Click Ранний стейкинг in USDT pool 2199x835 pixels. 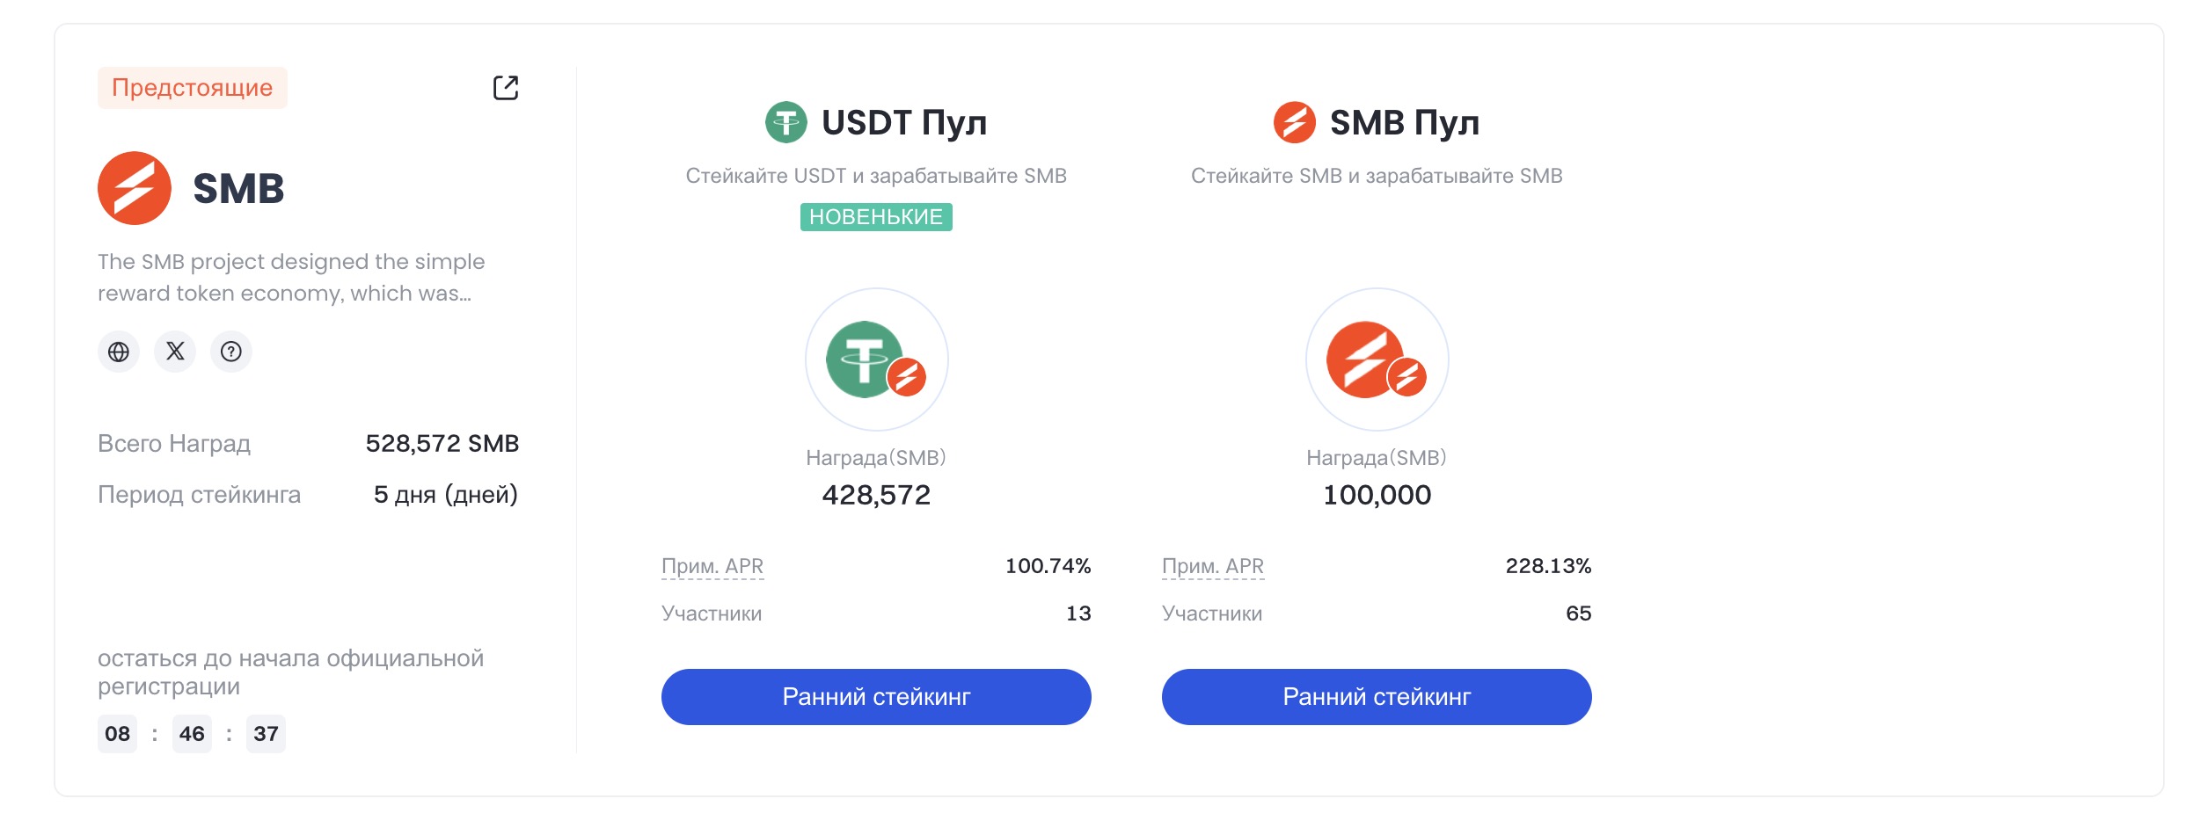point(876,697)
